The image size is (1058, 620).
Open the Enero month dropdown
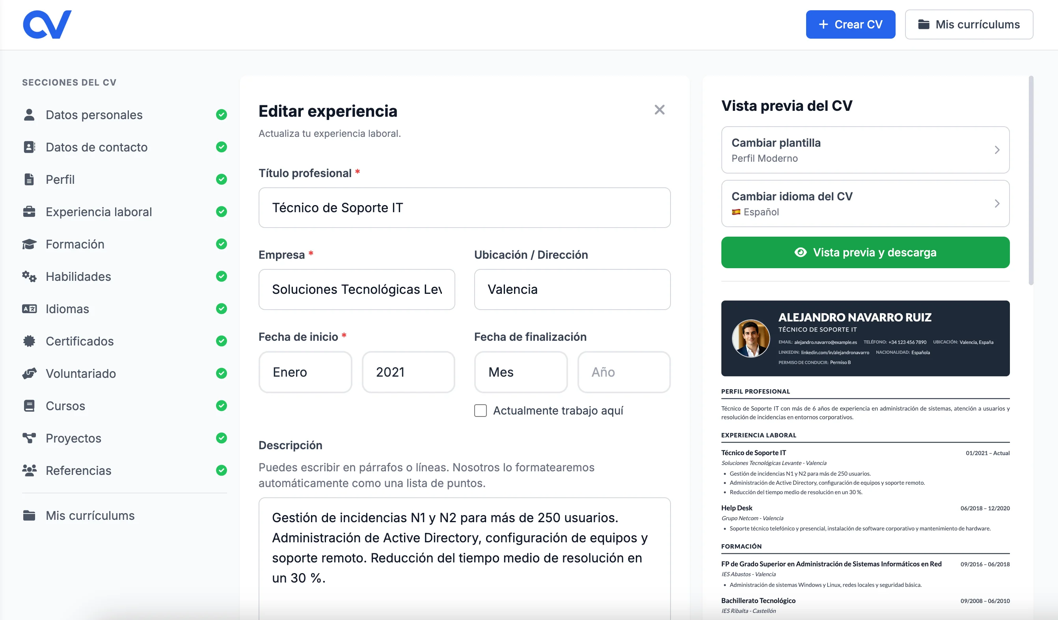tap(305, 372)
